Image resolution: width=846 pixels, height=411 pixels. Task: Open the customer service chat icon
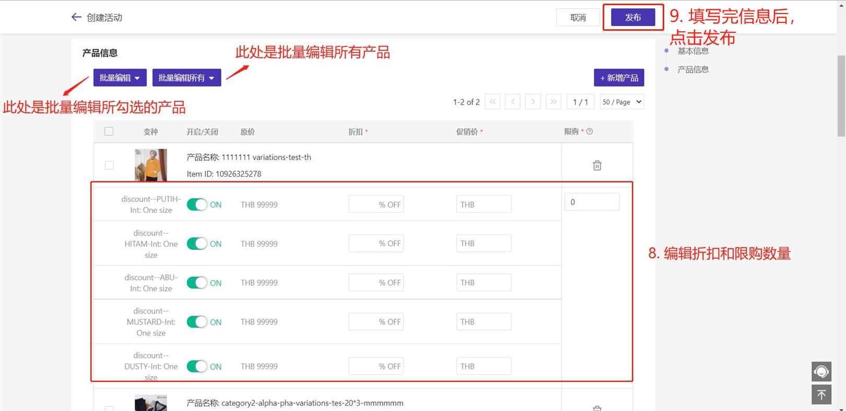pyautogui.click(x=821, y=371)
